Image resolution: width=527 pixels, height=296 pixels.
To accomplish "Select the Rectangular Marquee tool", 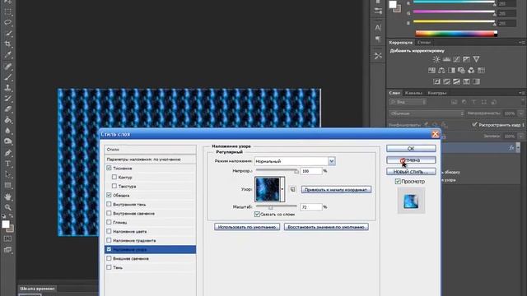I will click(8, 12).
